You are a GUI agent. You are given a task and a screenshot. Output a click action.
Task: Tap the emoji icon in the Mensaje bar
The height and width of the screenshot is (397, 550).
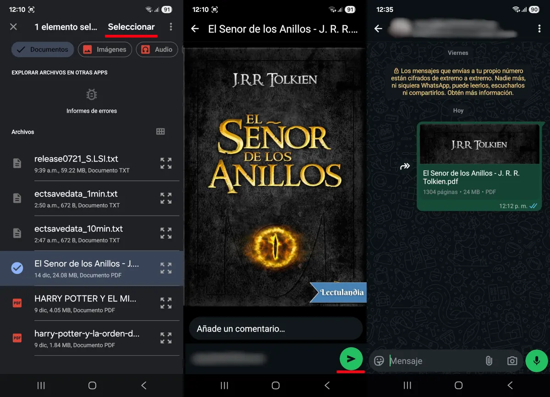click(x=379, y=361)
